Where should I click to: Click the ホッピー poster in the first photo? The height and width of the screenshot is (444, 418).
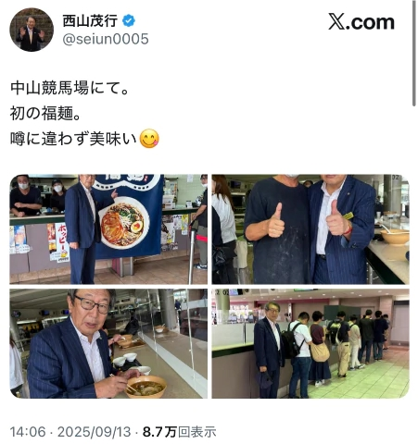[x=63, y=242]
